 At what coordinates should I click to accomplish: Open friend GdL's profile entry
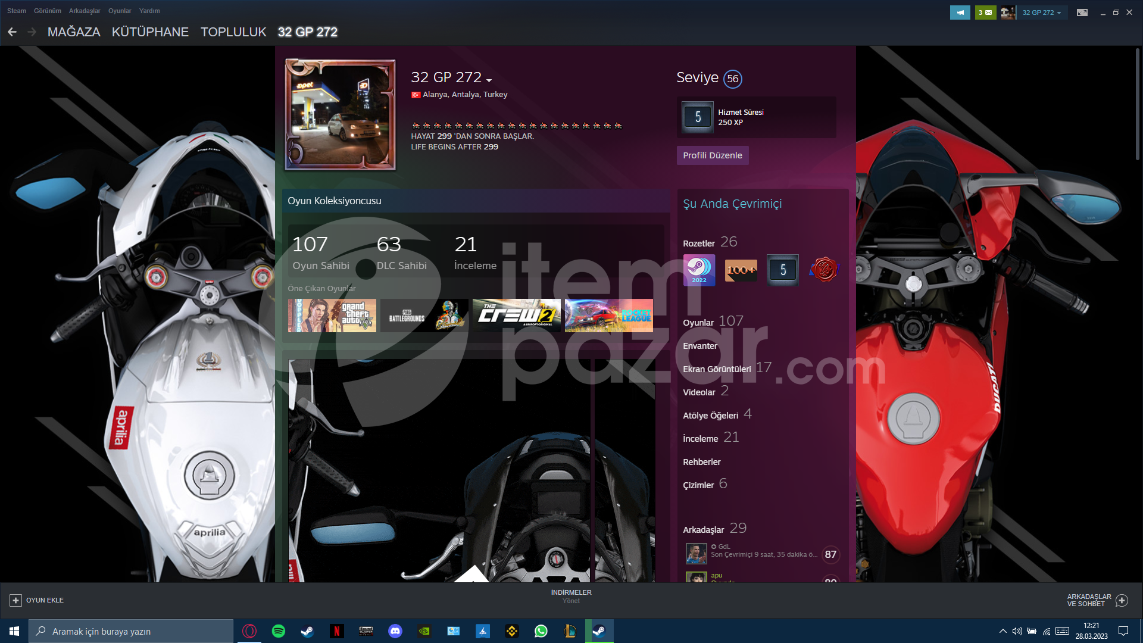[x=762, y=554]
